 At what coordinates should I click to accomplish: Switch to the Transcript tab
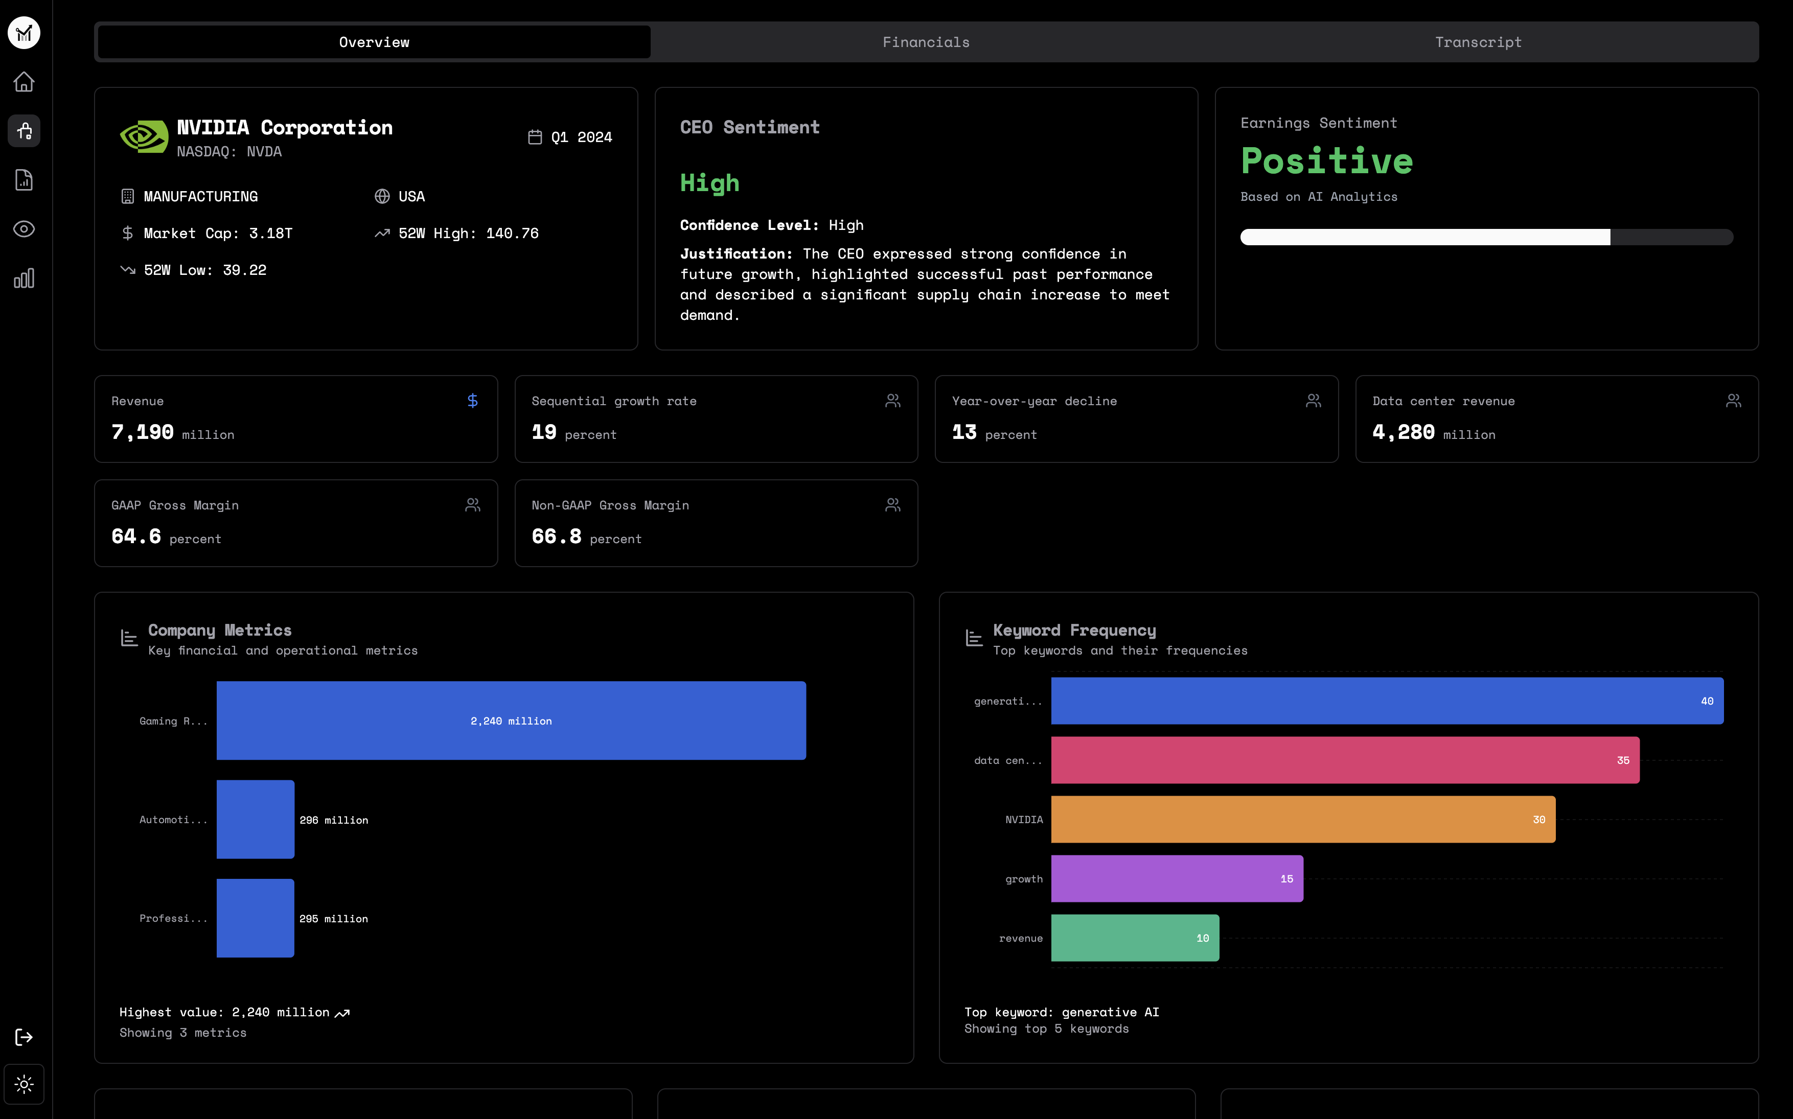1478,42
